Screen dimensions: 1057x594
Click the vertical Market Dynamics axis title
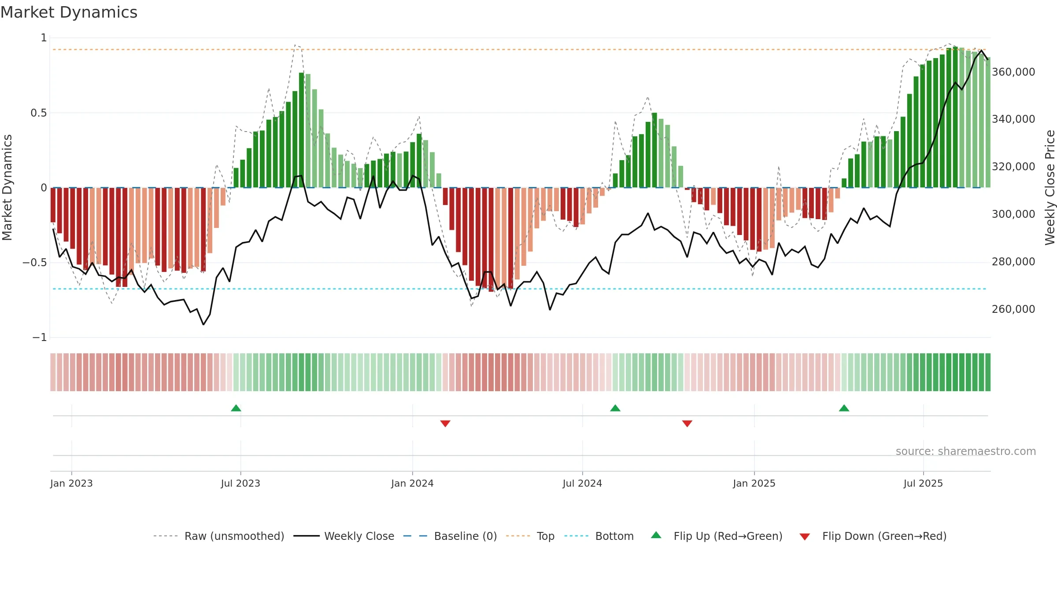click(x=7, y=187)
